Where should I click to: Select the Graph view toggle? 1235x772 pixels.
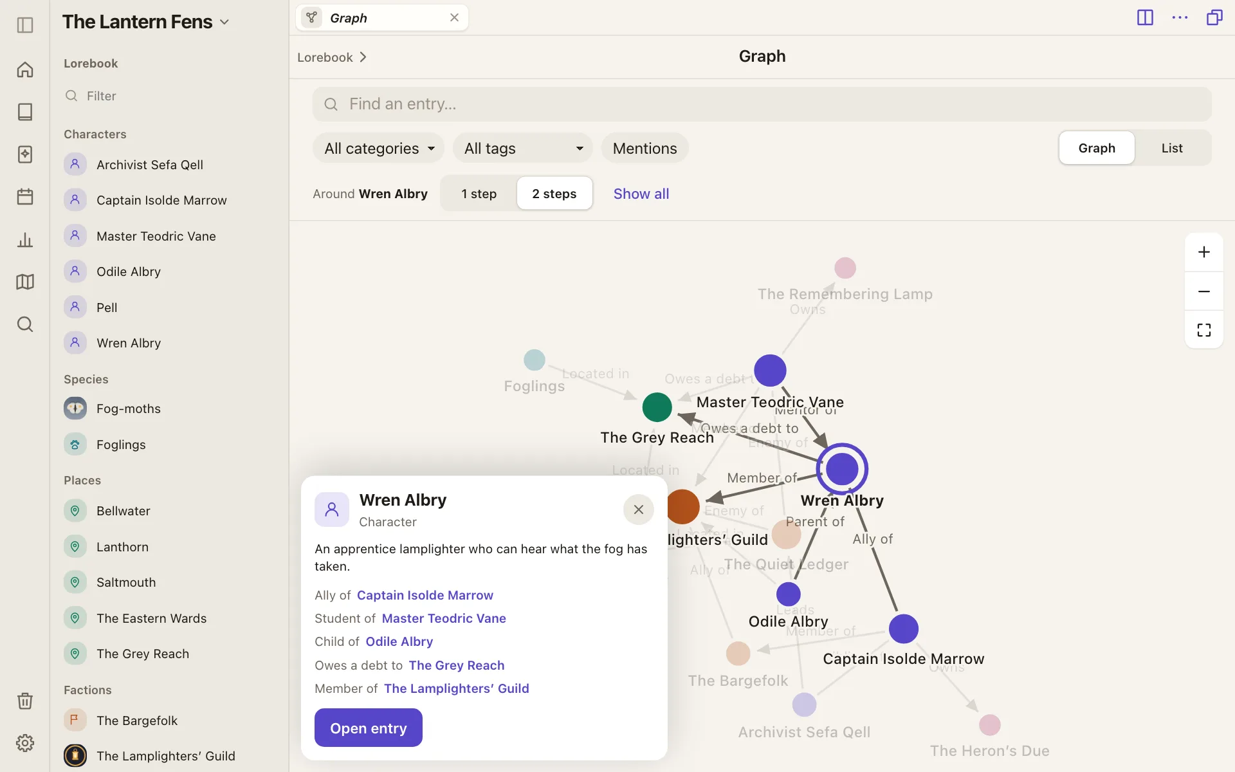point(1097,148)
